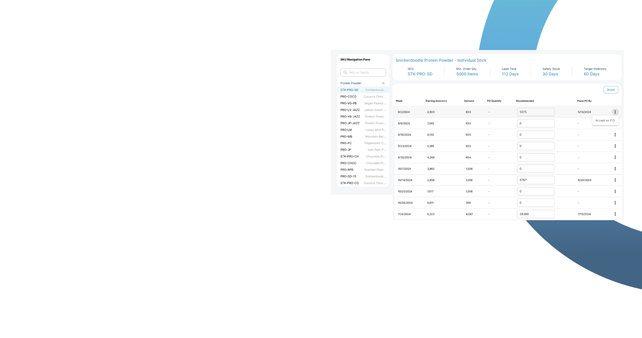This screenshot has height=338, width=642.
Task: Edit recommended quantity 28366 field
Action: point(535,214)
